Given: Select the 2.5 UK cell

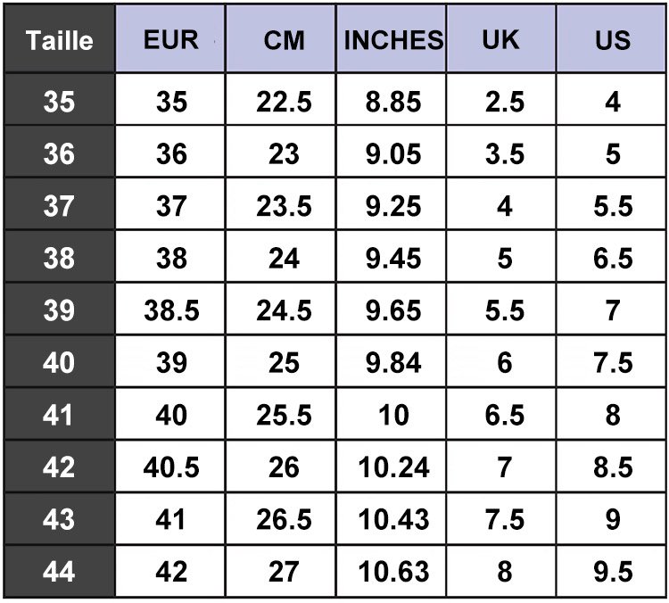Looking at the screenshot, I should (x=504, y=103).
